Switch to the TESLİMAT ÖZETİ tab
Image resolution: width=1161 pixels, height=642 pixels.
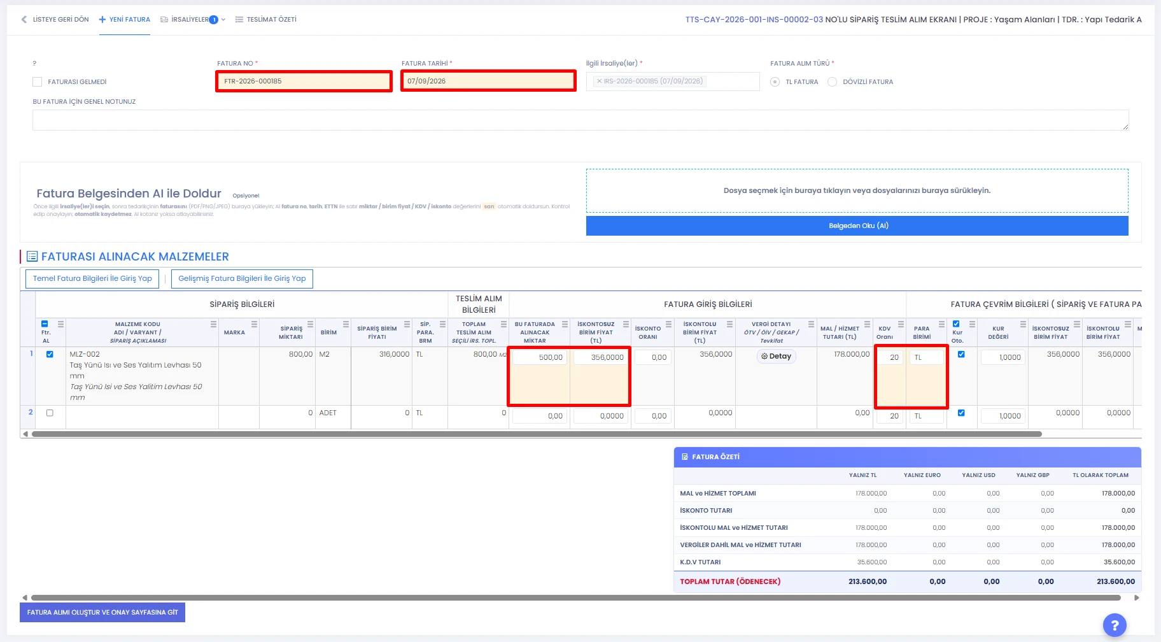[x=265, y=19]
